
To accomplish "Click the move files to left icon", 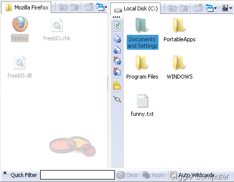I will click(x=117, y=72).
